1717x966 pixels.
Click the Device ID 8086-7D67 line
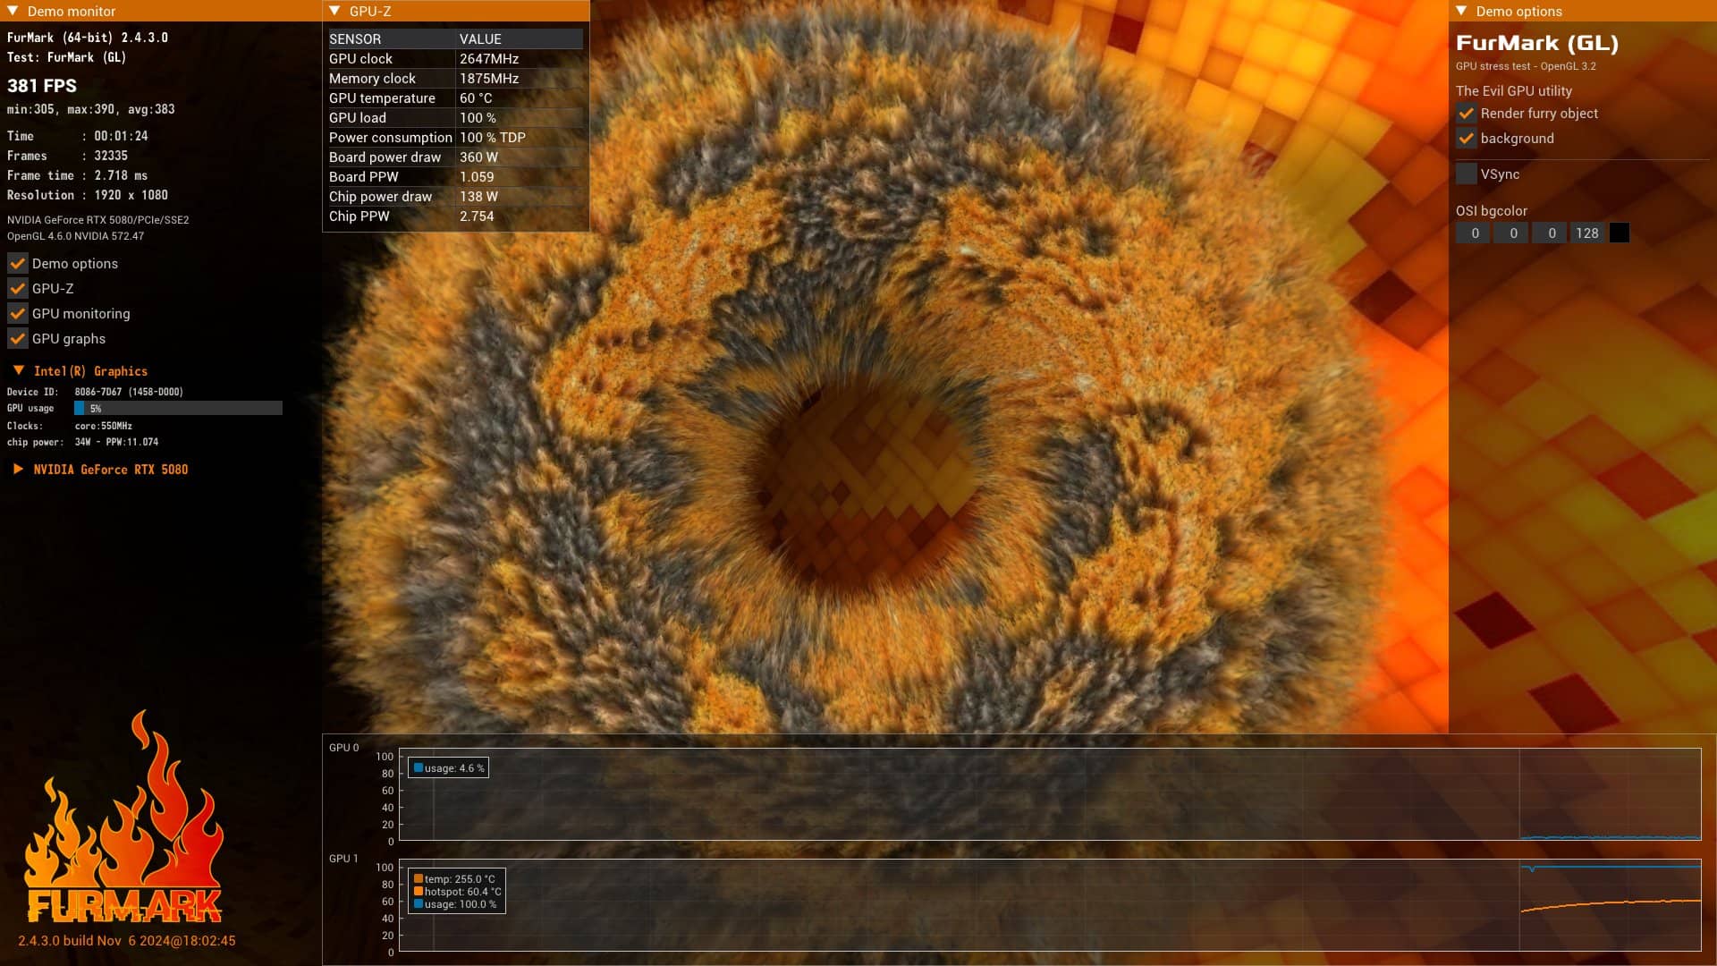click(x=95, y=392)
